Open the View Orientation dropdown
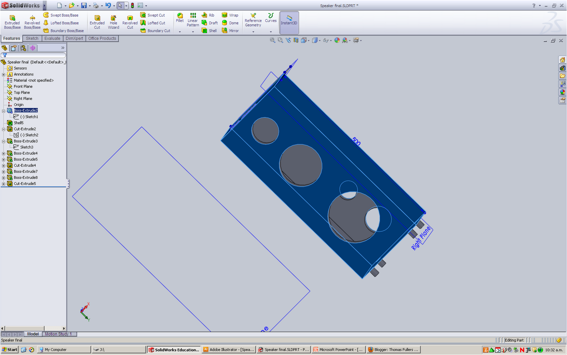The height and width of the screenshot is (355, 567). [308, 40]
